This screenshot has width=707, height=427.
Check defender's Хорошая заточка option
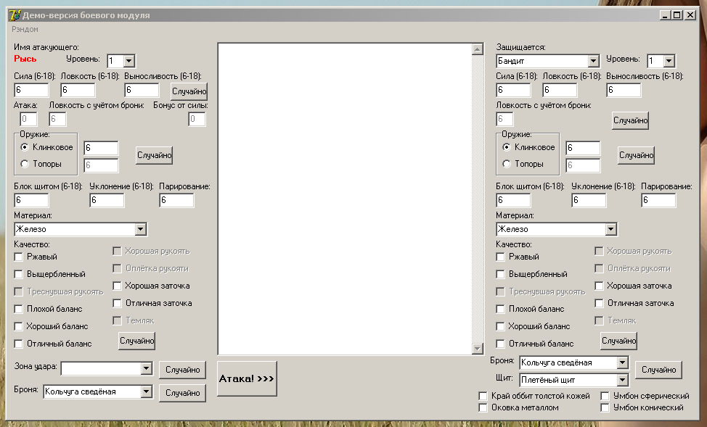click(599, 286)
